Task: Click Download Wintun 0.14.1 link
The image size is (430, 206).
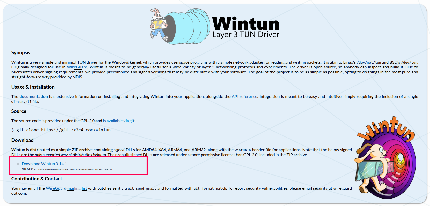Action: click(44, 164)
